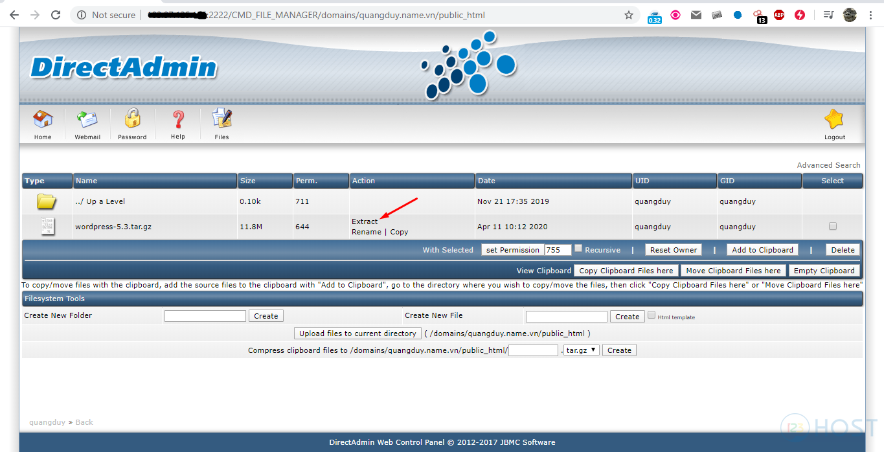Open the Files toolbar icon

[x=221, y=119]
